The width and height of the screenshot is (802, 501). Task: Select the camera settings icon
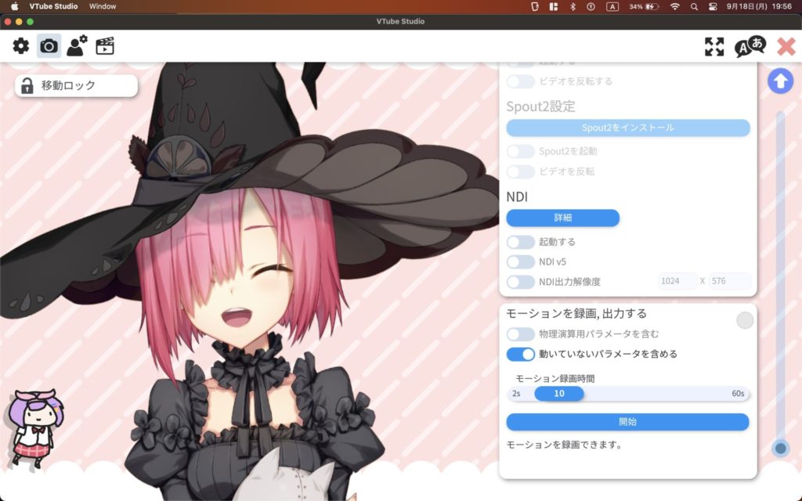click(49, 46)
